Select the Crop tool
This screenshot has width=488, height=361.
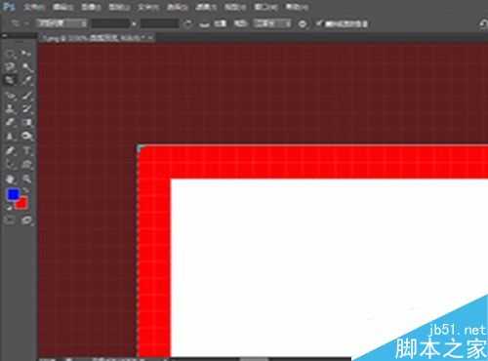(x=10, y=80)
